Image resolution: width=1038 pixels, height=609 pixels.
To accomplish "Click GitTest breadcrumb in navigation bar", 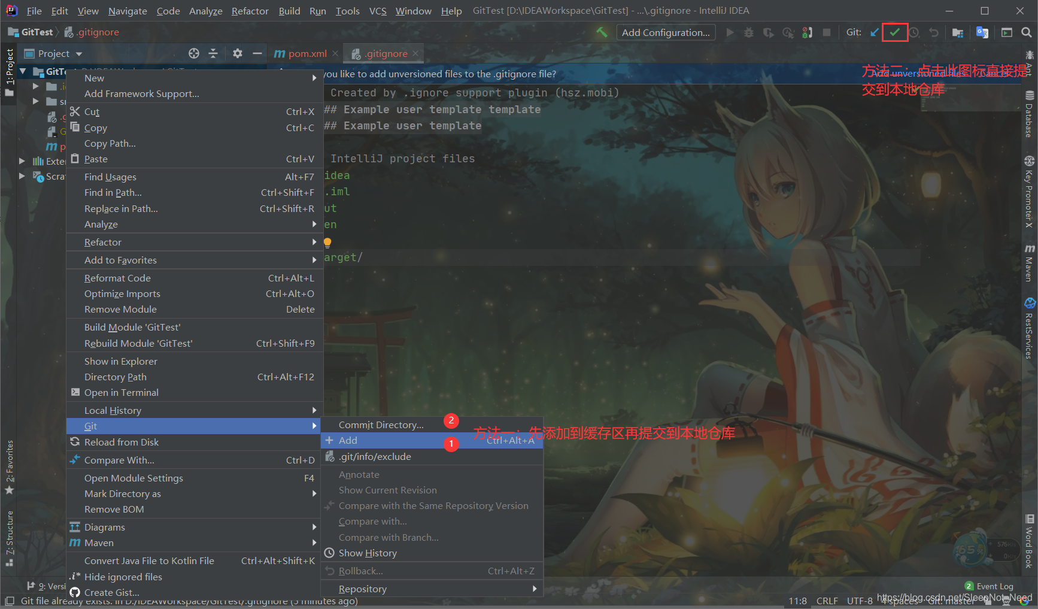I will pos(31,32).
